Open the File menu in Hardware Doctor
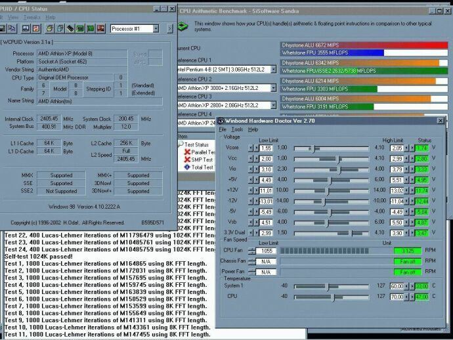Screen dimensions: 453x340 223,129
